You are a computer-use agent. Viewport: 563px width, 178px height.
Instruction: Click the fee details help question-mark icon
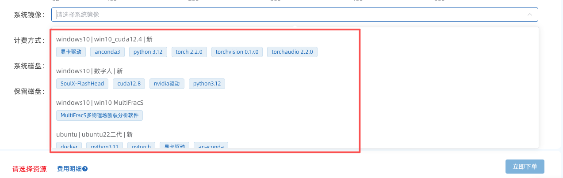(x=85, y=169)
